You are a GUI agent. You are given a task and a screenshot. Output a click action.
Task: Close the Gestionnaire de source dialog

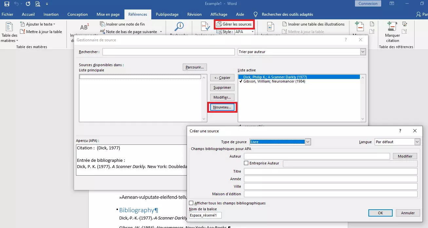[361, 40]
